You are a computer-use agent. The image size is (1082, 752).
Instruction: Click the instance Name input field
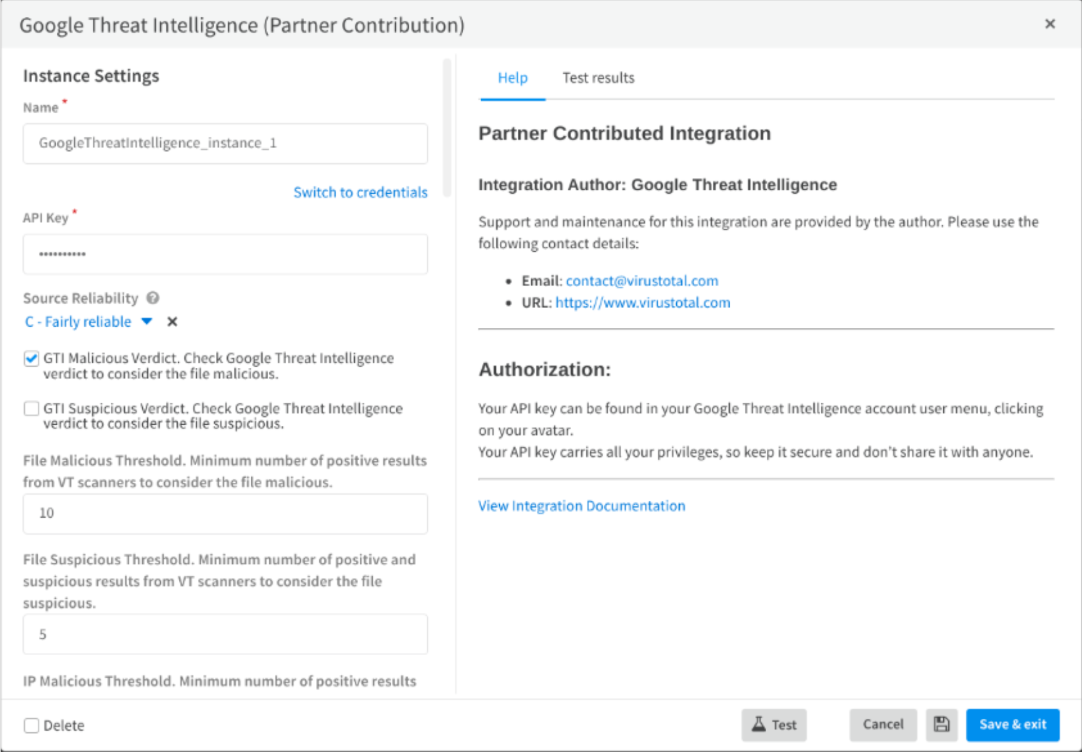225,143
